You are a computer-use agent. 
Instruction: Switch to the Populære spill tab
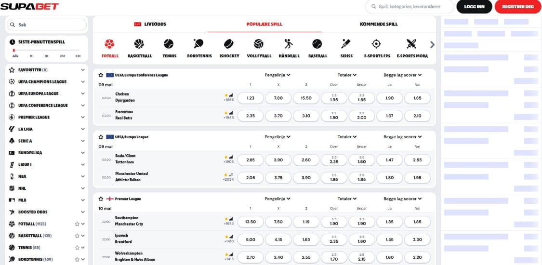pos(264,24)
